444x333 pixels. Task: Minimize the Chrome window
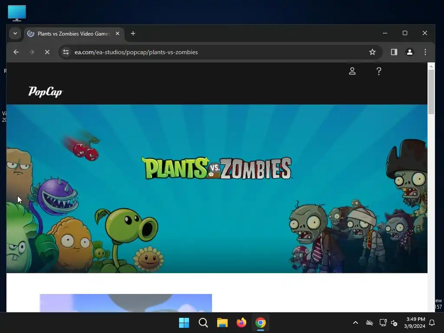point(385,33)
